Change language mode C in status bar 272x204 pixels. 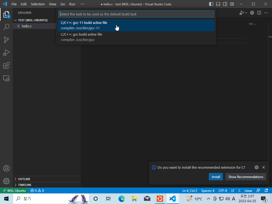(239, 190)
